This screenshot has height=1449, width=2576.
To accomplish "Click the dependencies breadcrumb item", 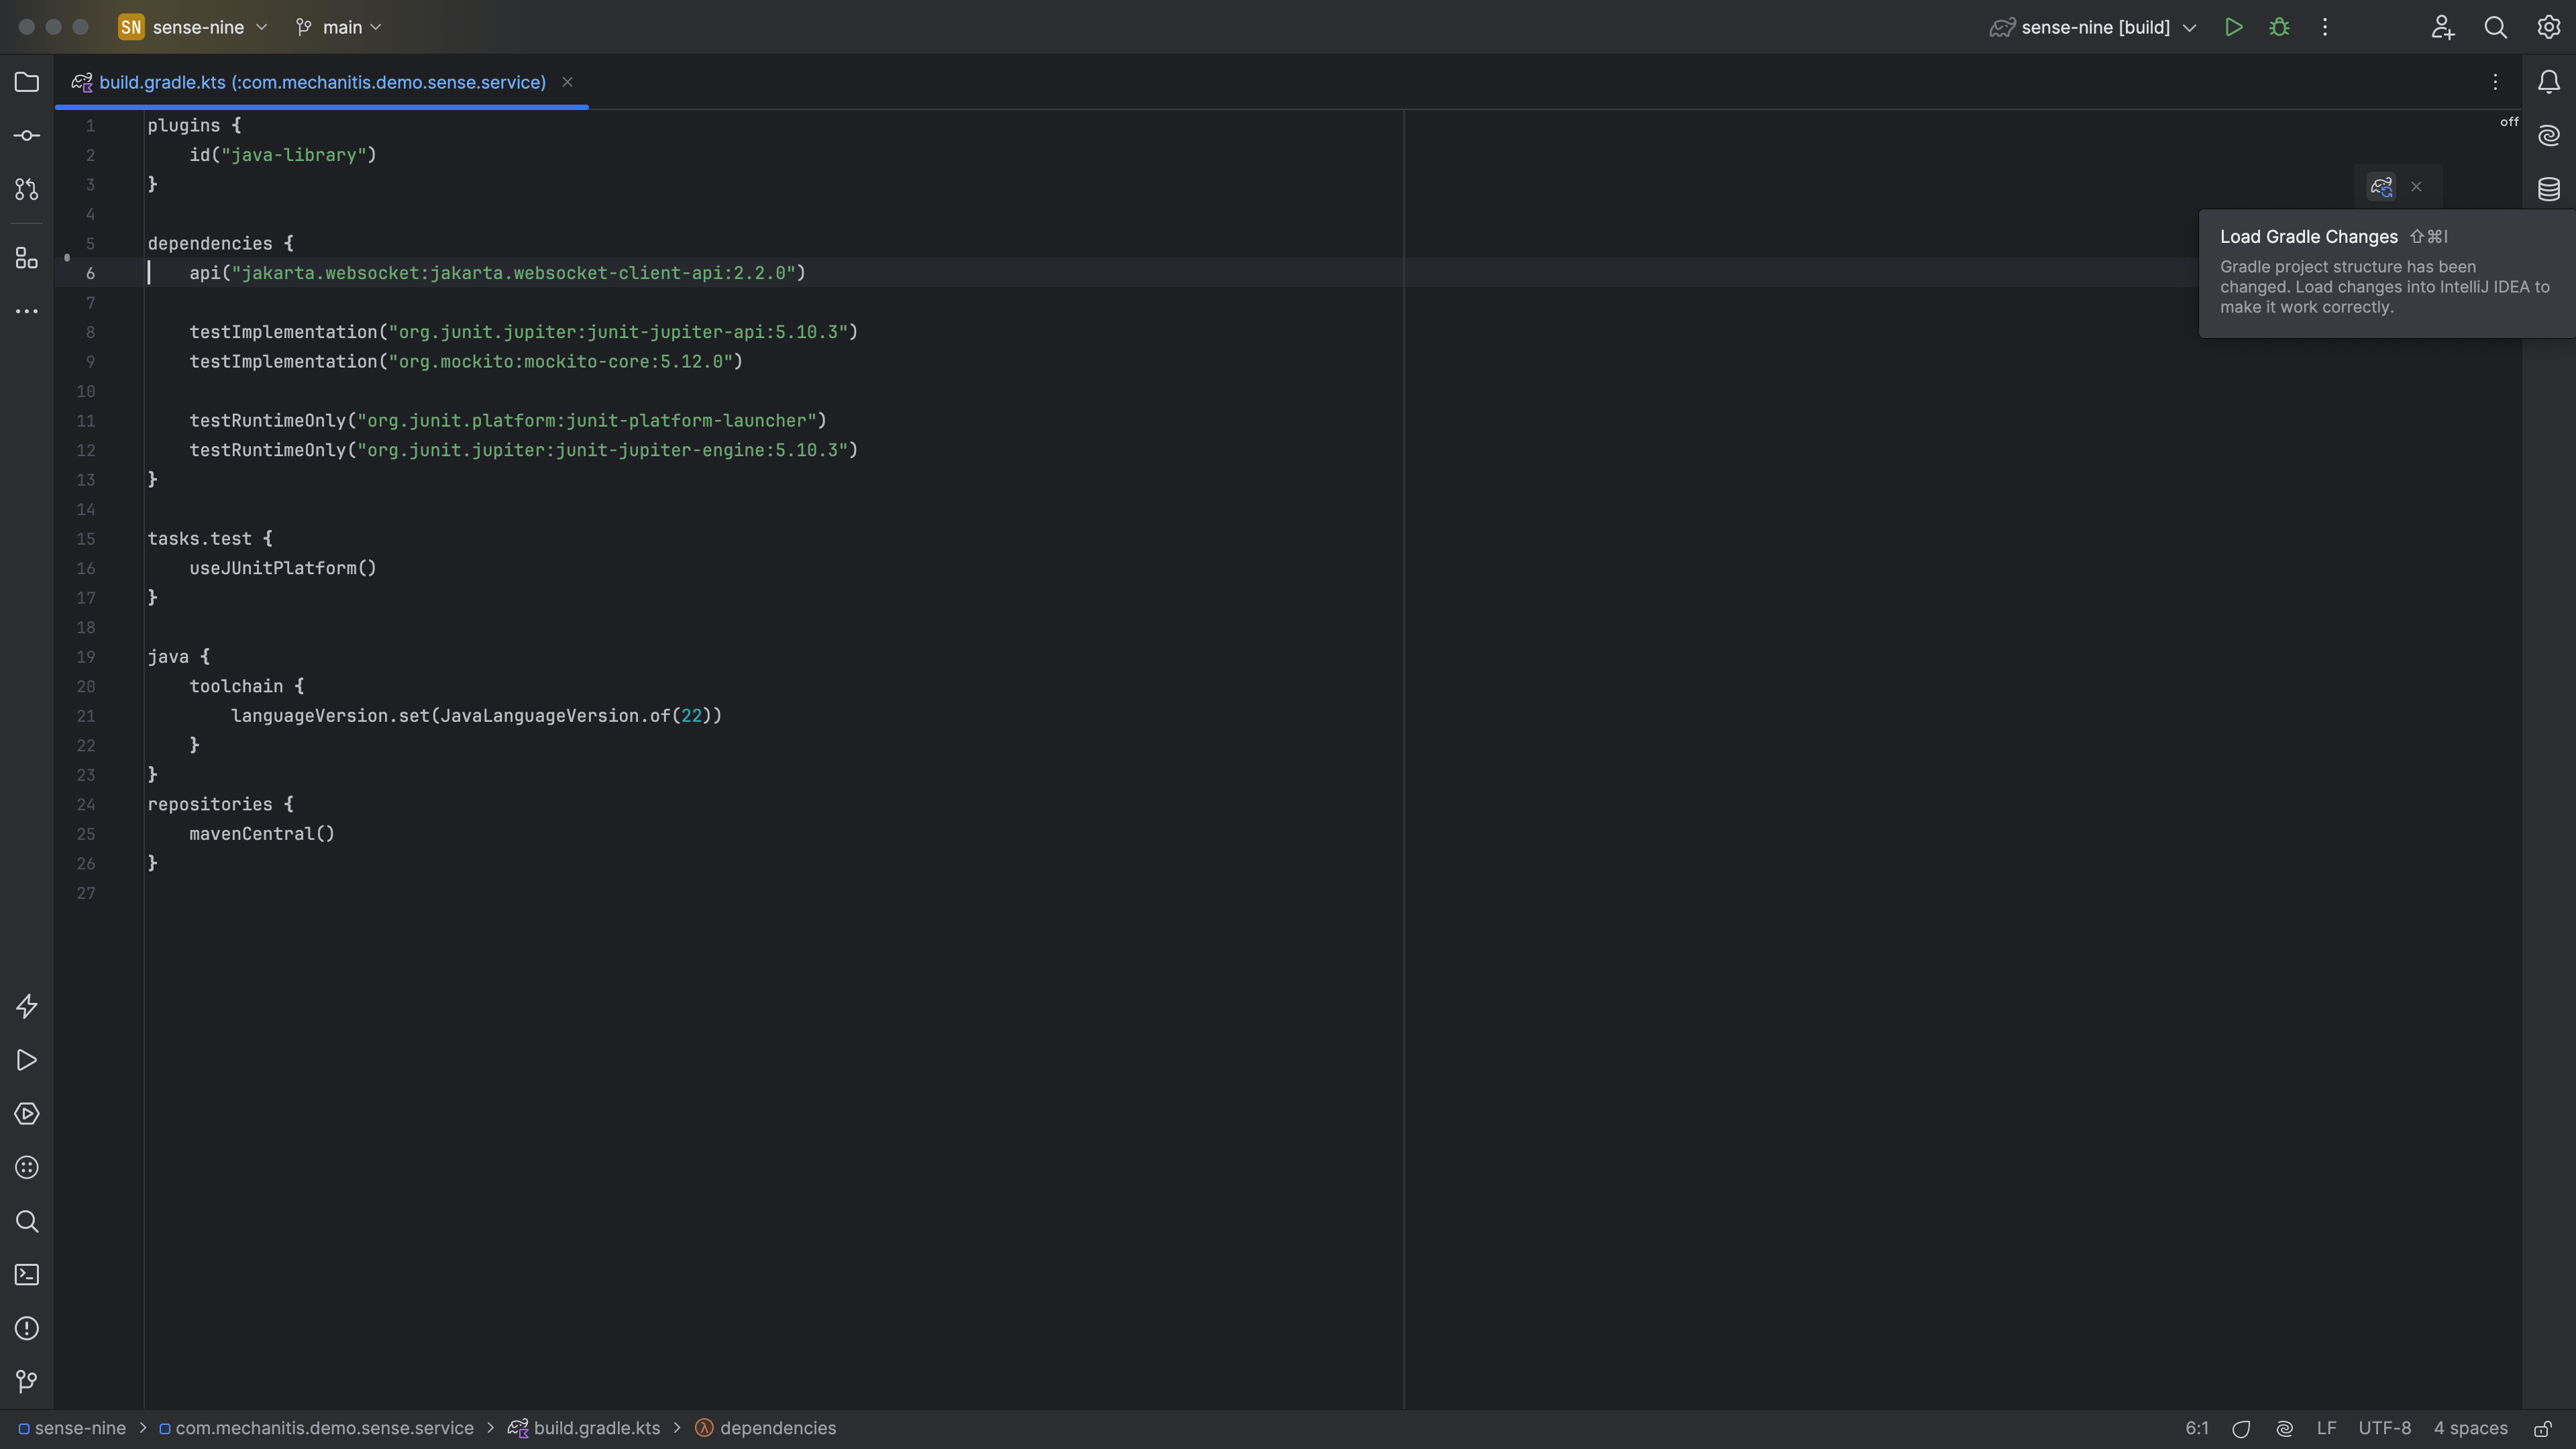I will tap(777, 1428).
